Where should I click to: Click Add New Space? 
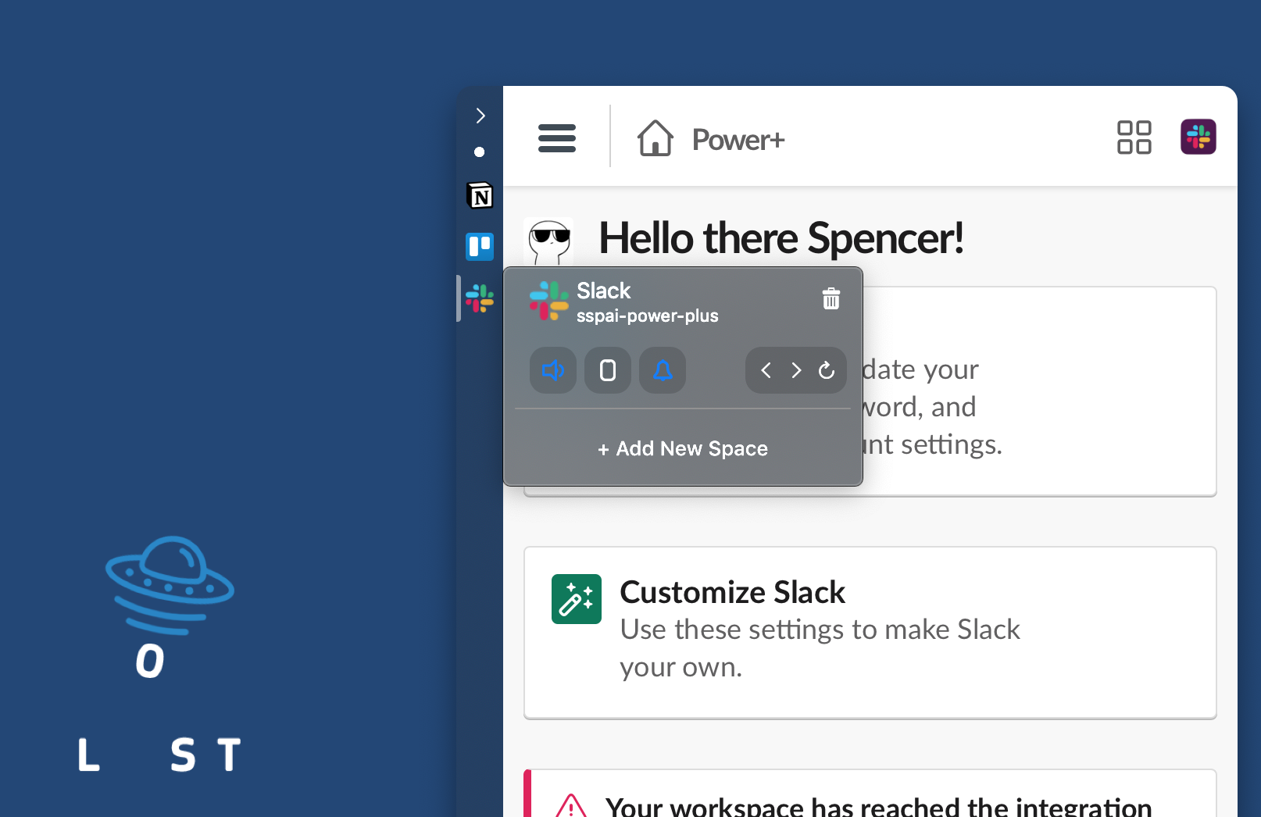point(683,448)
